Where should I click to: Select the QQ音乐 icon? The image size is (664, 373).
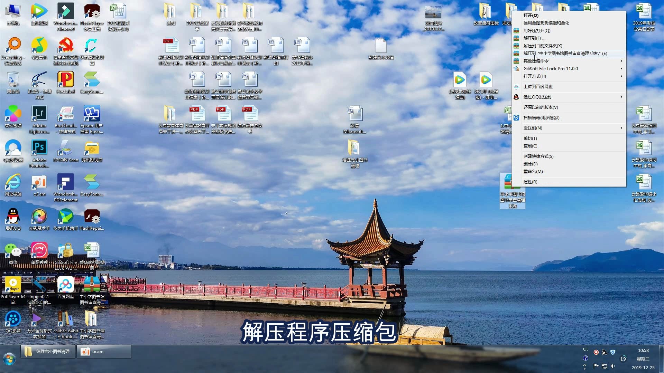[39, 49]
